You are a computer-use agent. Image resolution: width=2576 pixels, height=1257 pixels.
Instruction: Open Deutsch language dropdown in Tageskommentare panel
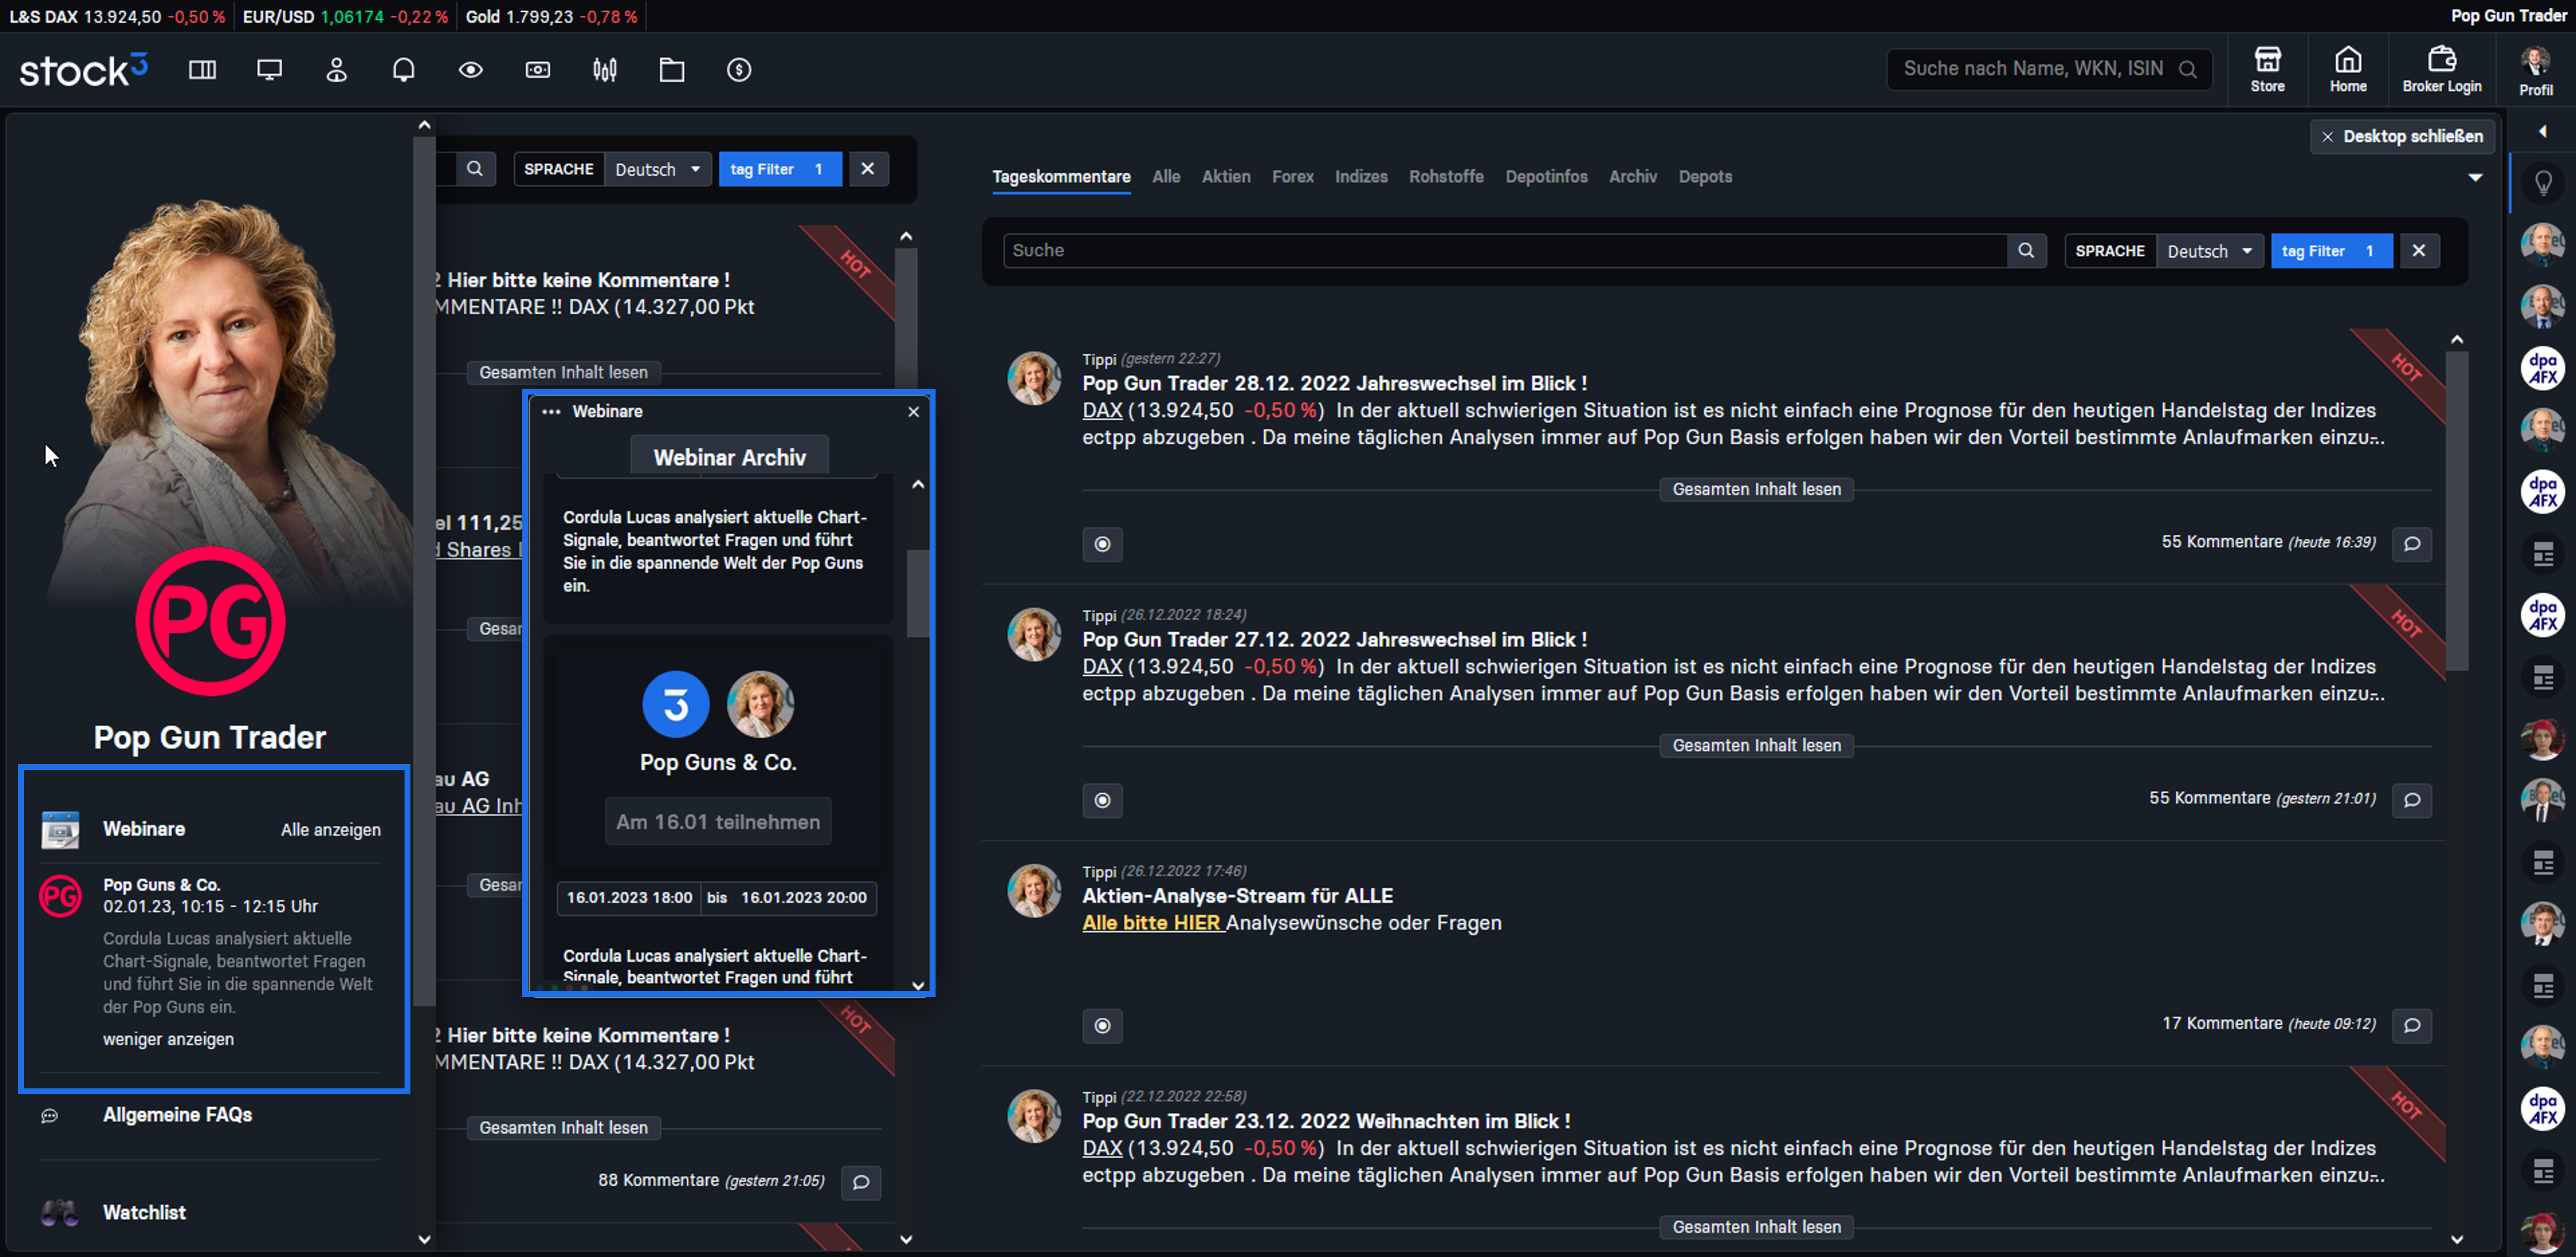[x=2209, y=251]
